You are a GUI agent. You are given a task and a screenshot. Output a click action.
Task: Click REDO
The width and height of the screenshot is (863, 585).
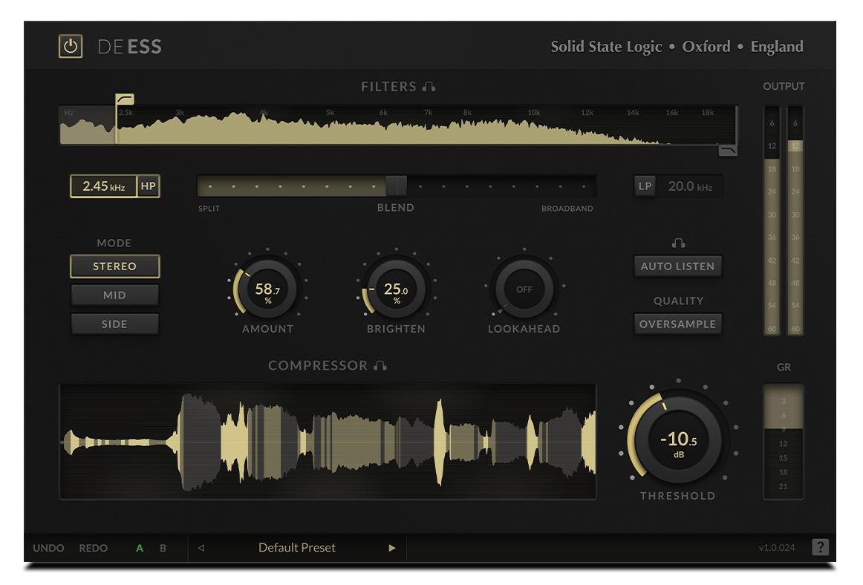[93, 548]
